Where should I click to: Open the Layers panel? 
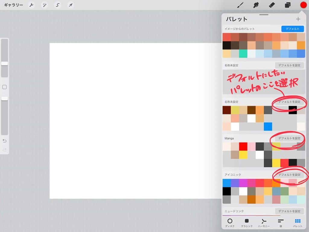coord(288,5)
